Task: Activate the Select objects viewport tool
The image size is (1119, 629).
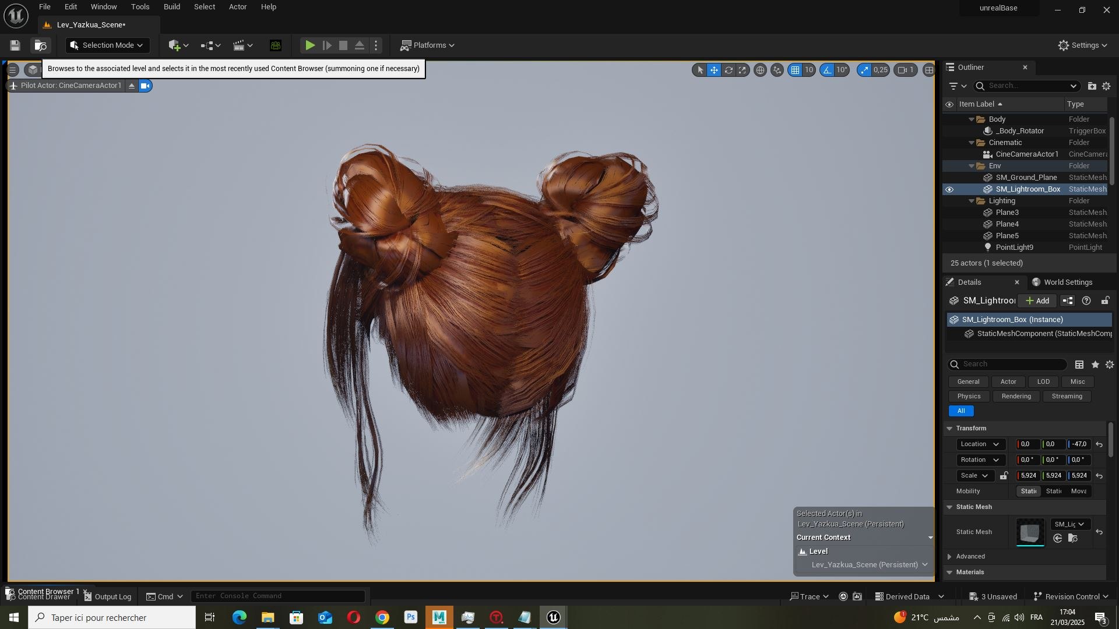Action: click(700, 70)
